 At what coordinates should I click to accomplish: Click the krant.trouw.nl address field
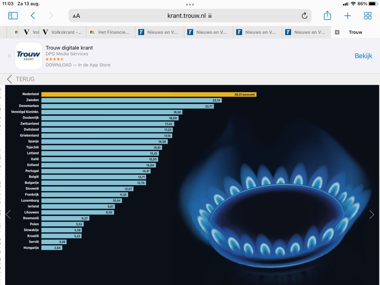coord(190,16)
